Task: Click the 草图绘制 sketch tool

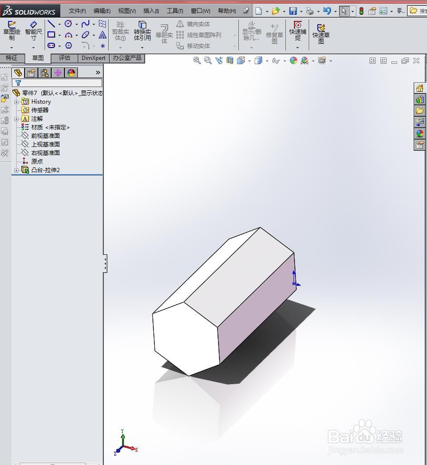Action: [11, 31]
